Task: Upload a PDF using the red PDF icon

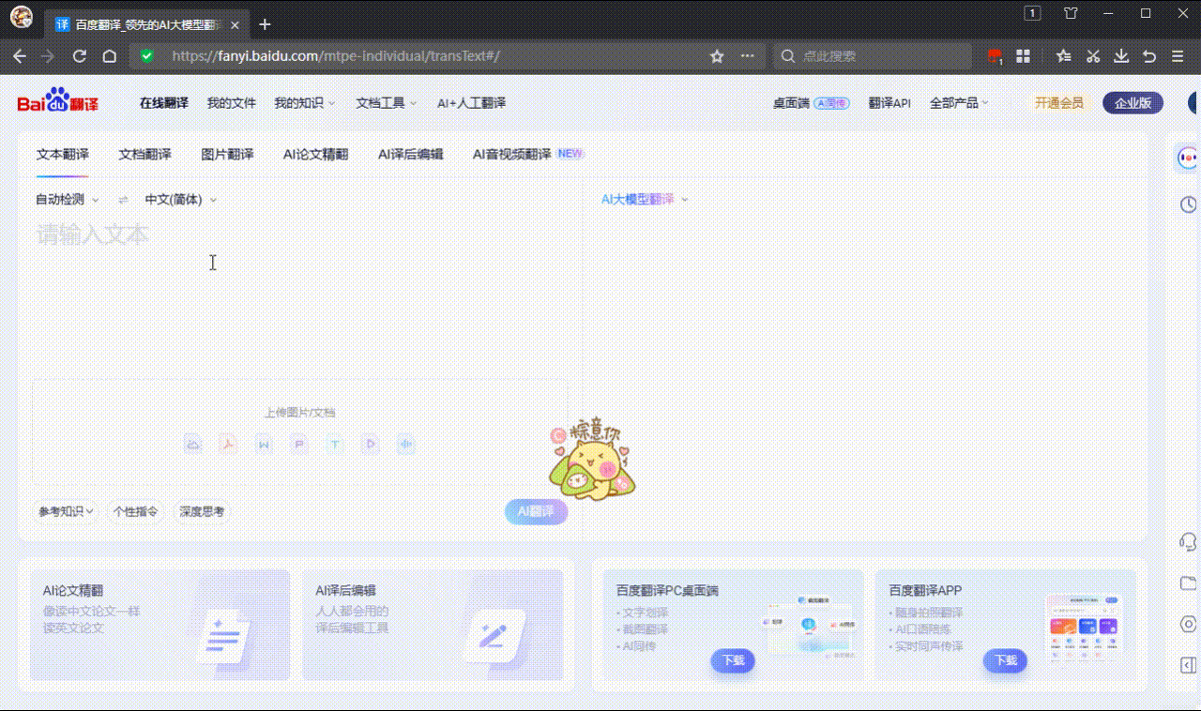Action: click(228, 444)
